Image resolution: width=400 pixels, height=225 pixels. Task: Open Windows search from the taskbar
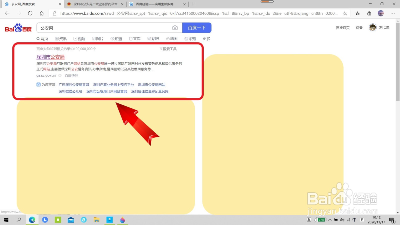click(19, 220)
